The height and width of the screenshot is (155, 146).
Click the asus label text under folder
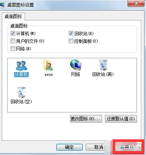tap(49, 75)
